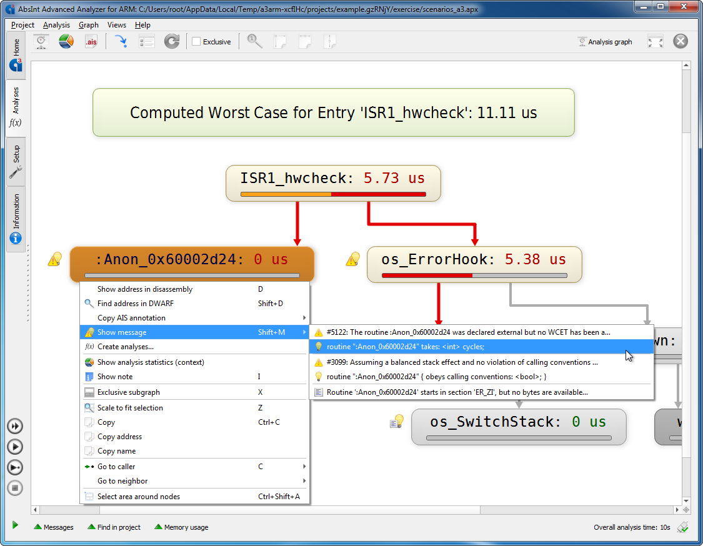Click the vertical scrollbar up arrow

(686, 66)
